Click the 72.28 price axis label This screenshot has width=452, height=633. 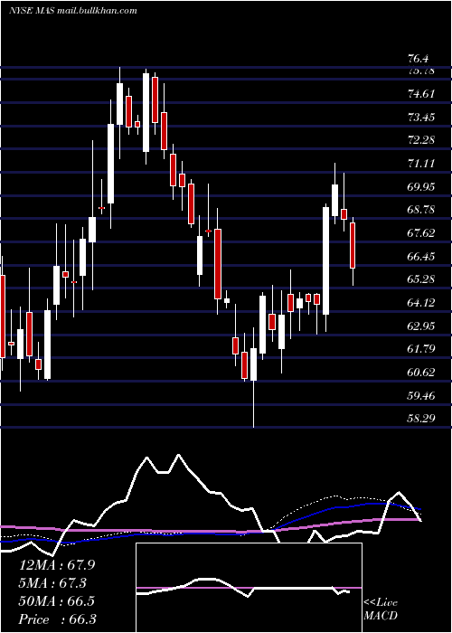pyautogui.click(x=421, y=140)
